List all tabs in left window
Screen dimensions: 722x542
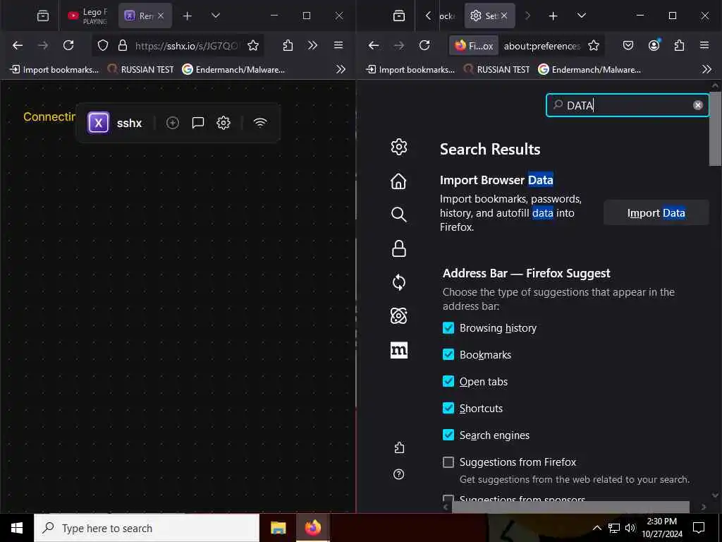click(216, 16)
